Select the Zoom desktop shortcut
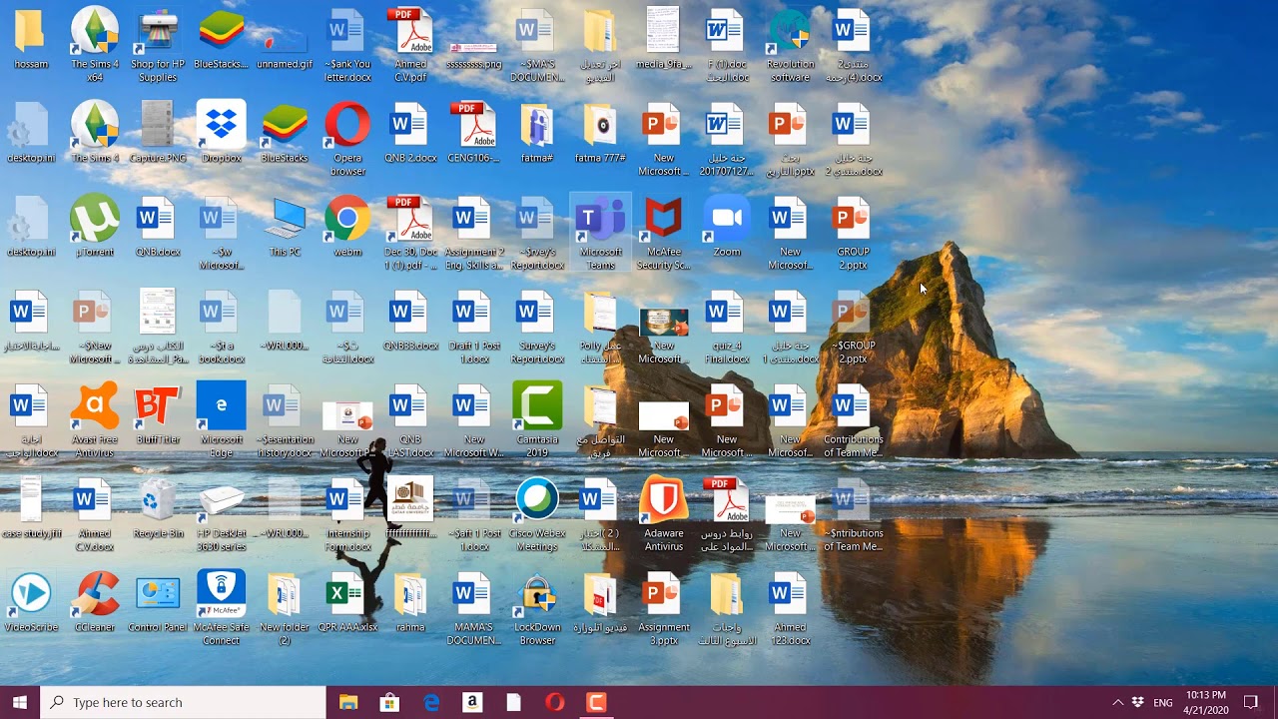 pyautogui.click(x=727, y=227)
